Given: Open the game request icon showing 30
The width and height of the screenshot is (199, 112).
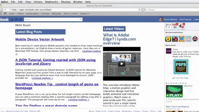Looking at the screenshot, I should click(175, 26).
